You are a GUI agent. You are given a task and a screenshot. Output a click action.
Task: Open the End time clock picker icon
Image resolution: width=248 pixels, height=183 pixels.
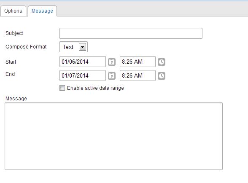click(161, 76)
